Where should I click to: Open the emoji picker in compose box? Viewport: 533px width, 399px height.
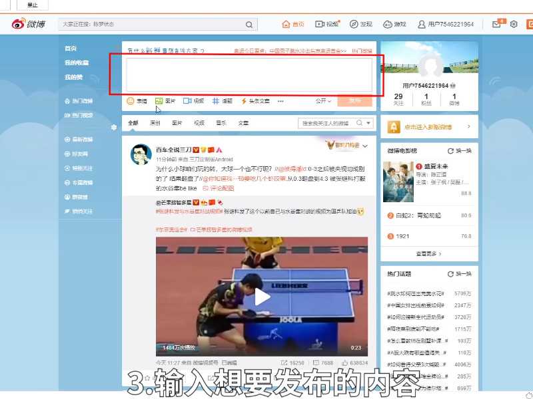tap(131, 102)
